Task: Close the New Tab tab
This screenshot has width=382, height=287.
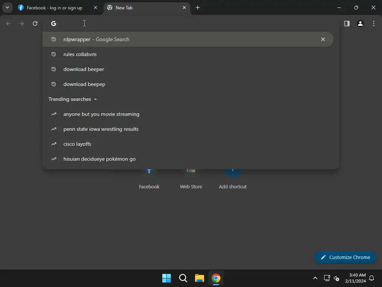Action: (184, 7)
